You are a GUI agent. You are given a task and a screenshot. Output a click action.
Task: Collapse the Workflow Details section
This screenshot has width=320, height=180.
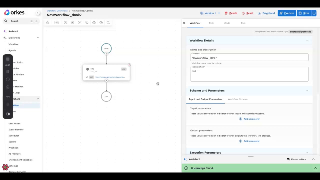[307, 40]
